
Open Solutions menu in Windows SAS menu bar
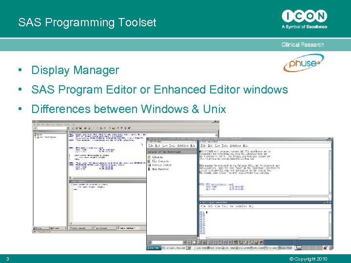click(59, 124)
